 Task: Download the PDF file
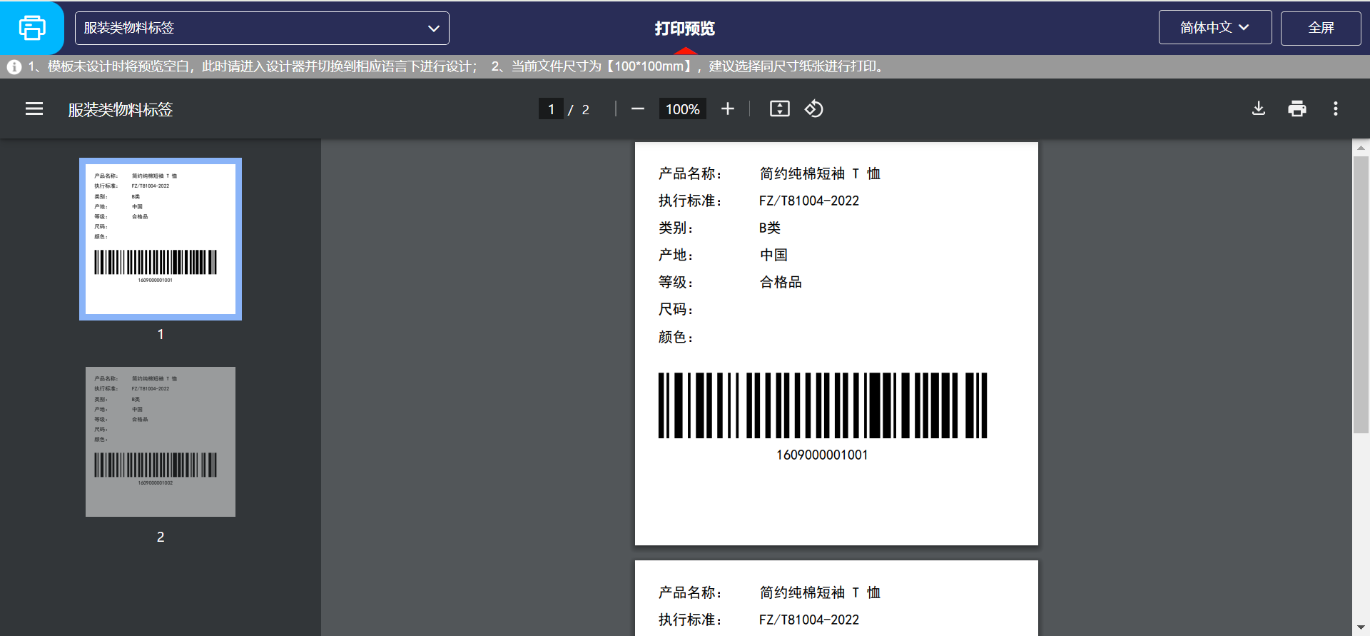pyautogui.click(x=1259, y=108)
